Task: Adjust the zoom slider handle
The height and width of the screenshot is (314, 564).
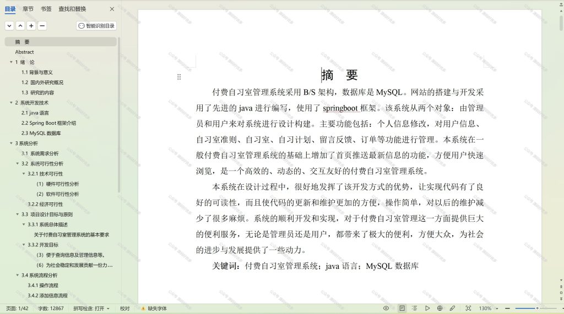Action: [537, 309]
